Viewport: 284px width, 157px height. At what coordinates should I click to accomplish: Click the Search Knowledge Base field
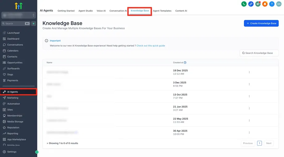pos(259,53)
